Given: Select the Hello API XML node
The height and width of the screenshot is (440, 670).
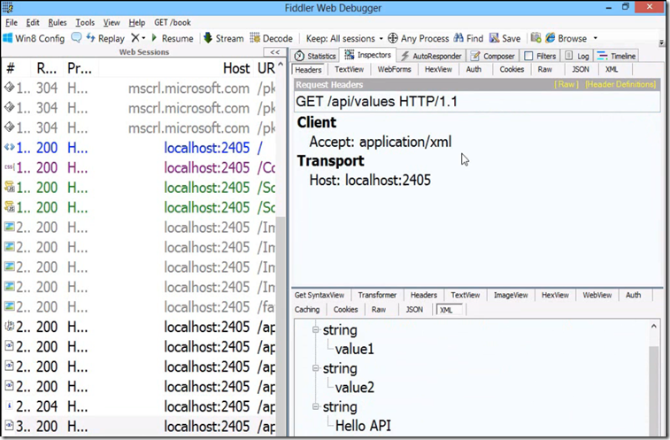Looking at the screenshot, I should click(x=363, y=426).
